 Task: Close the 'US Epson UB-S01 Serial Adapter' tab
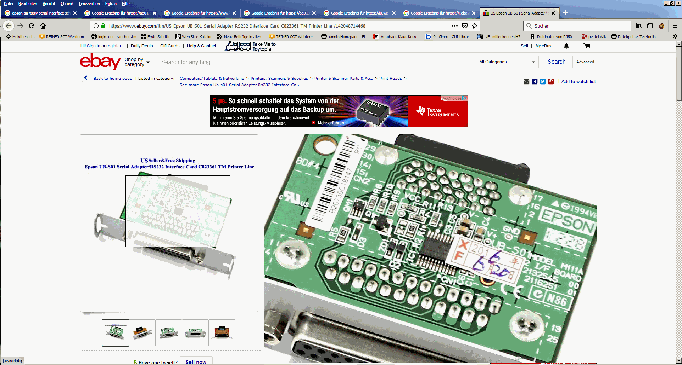pos(553,13)
